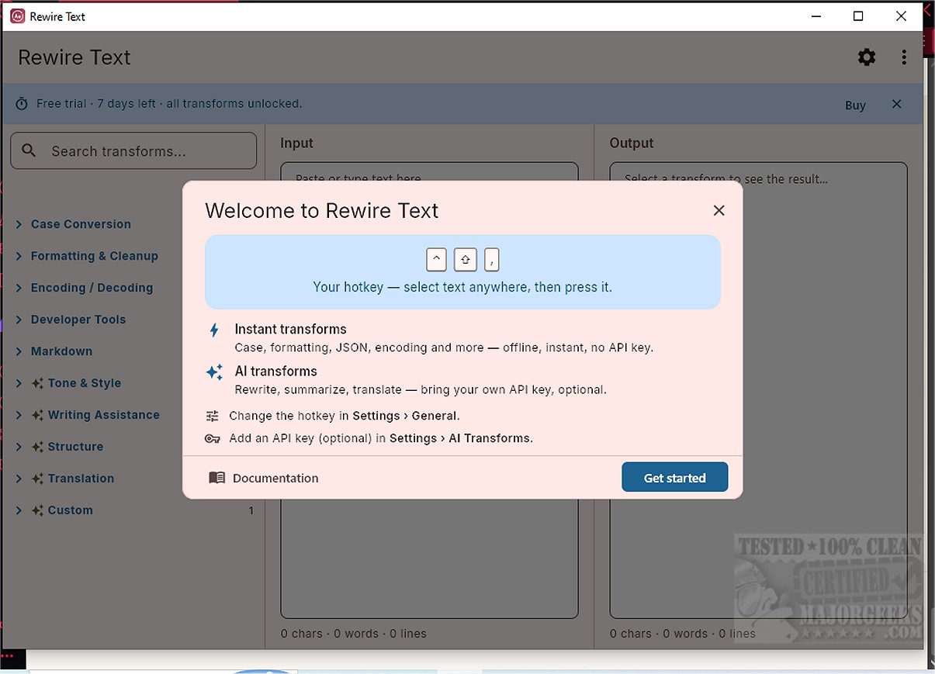Close the Welcome to Rewire Text dialog
Screen dimensions: 935x674
719,210
